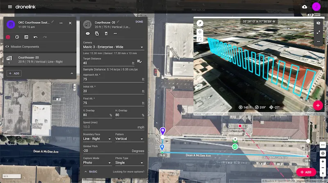
Task: Duplicate the Courthouse -20 component
Action: (97, 34)
